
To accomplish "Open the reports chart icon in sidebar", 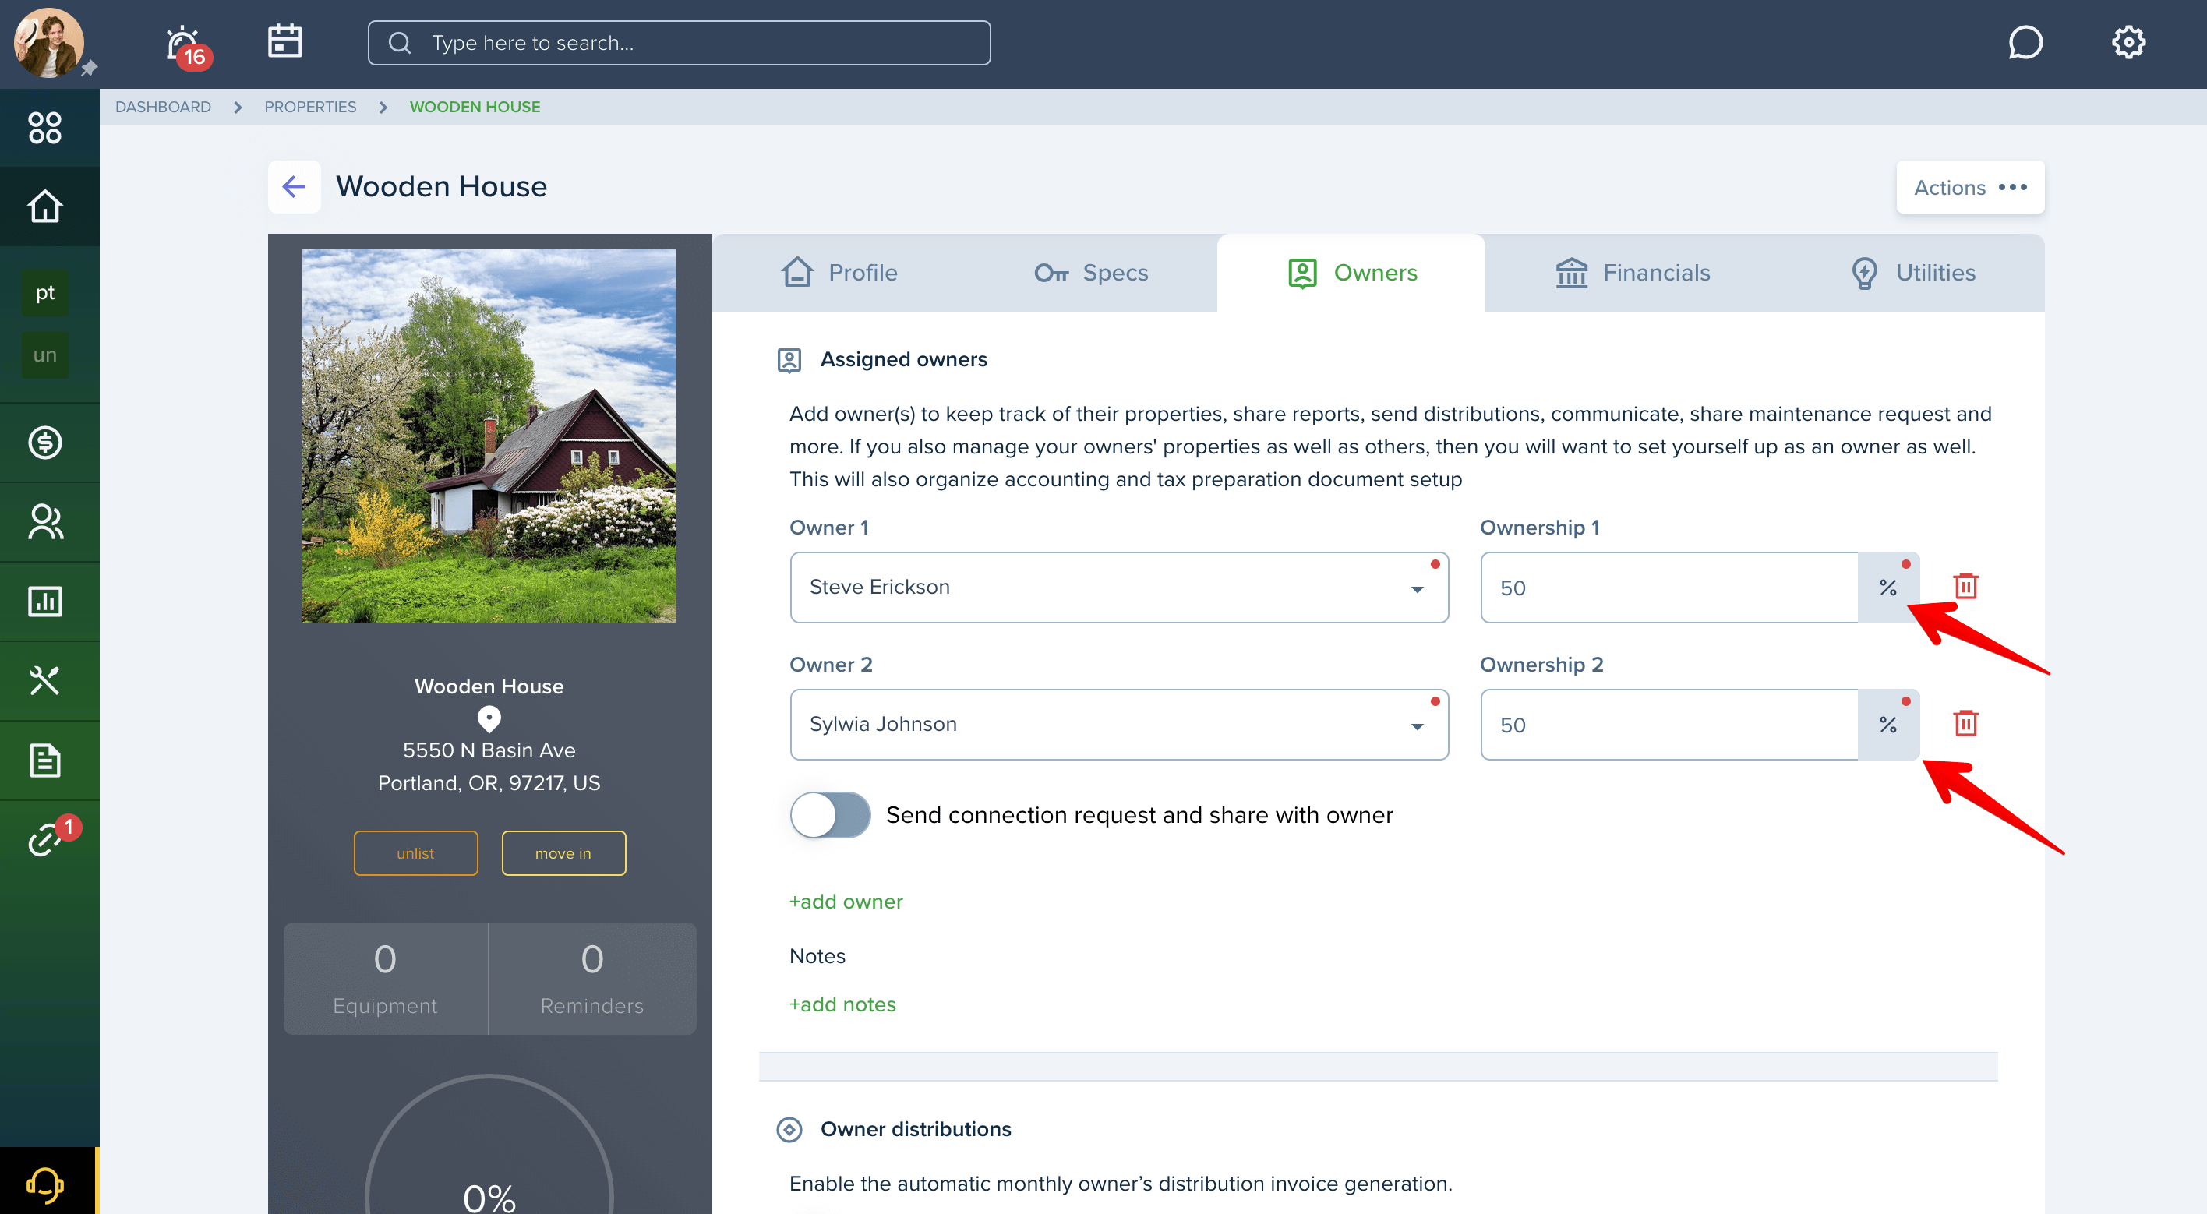I will 45,602.
